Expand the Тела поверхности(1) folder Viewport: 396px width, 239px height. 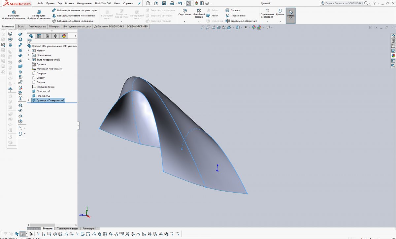click(29, 60)
